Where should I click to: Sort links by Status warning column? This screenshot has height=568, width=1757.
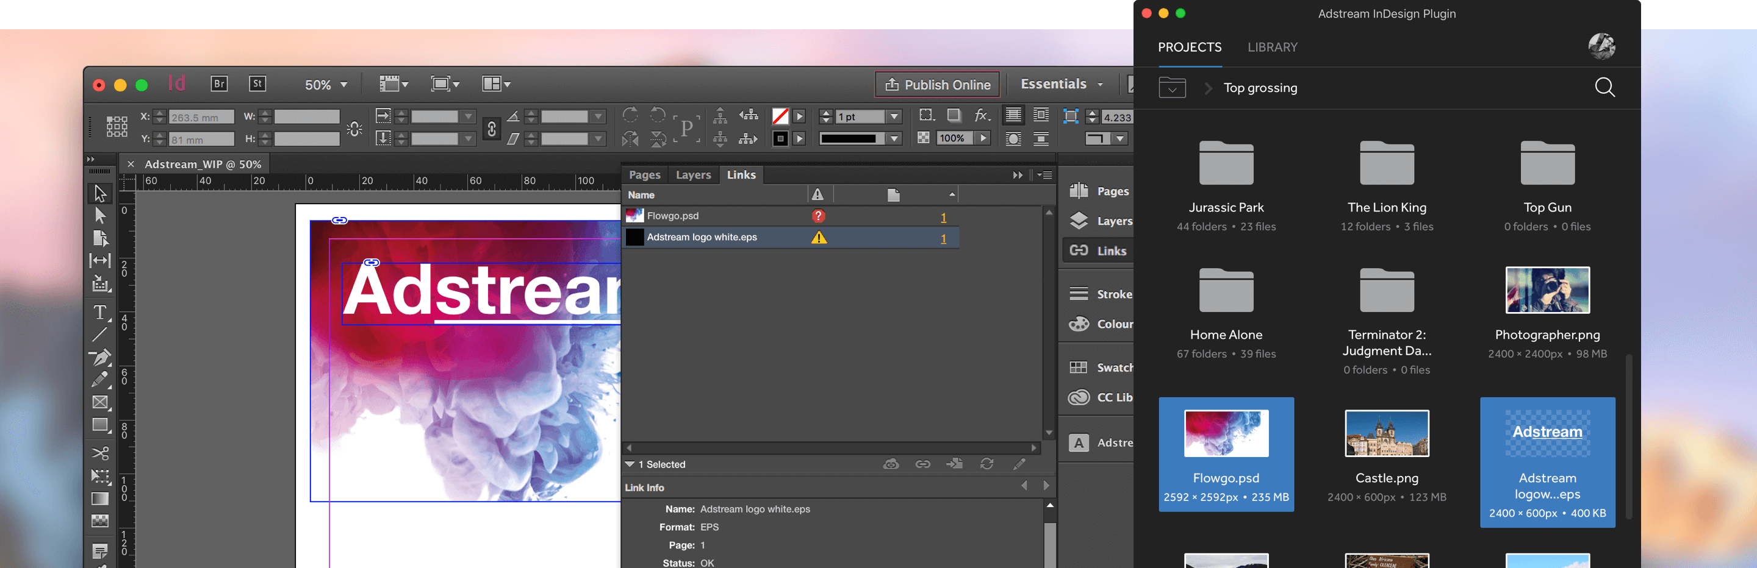pos(817,195)
